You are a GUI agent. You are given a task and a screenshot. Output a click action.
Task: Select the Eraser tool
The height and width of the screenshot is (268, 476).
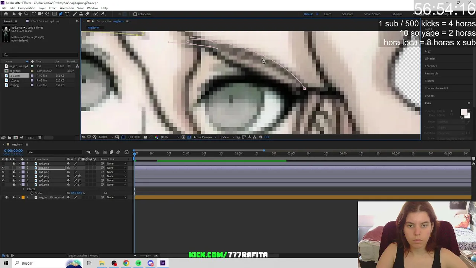click(87, 14)
